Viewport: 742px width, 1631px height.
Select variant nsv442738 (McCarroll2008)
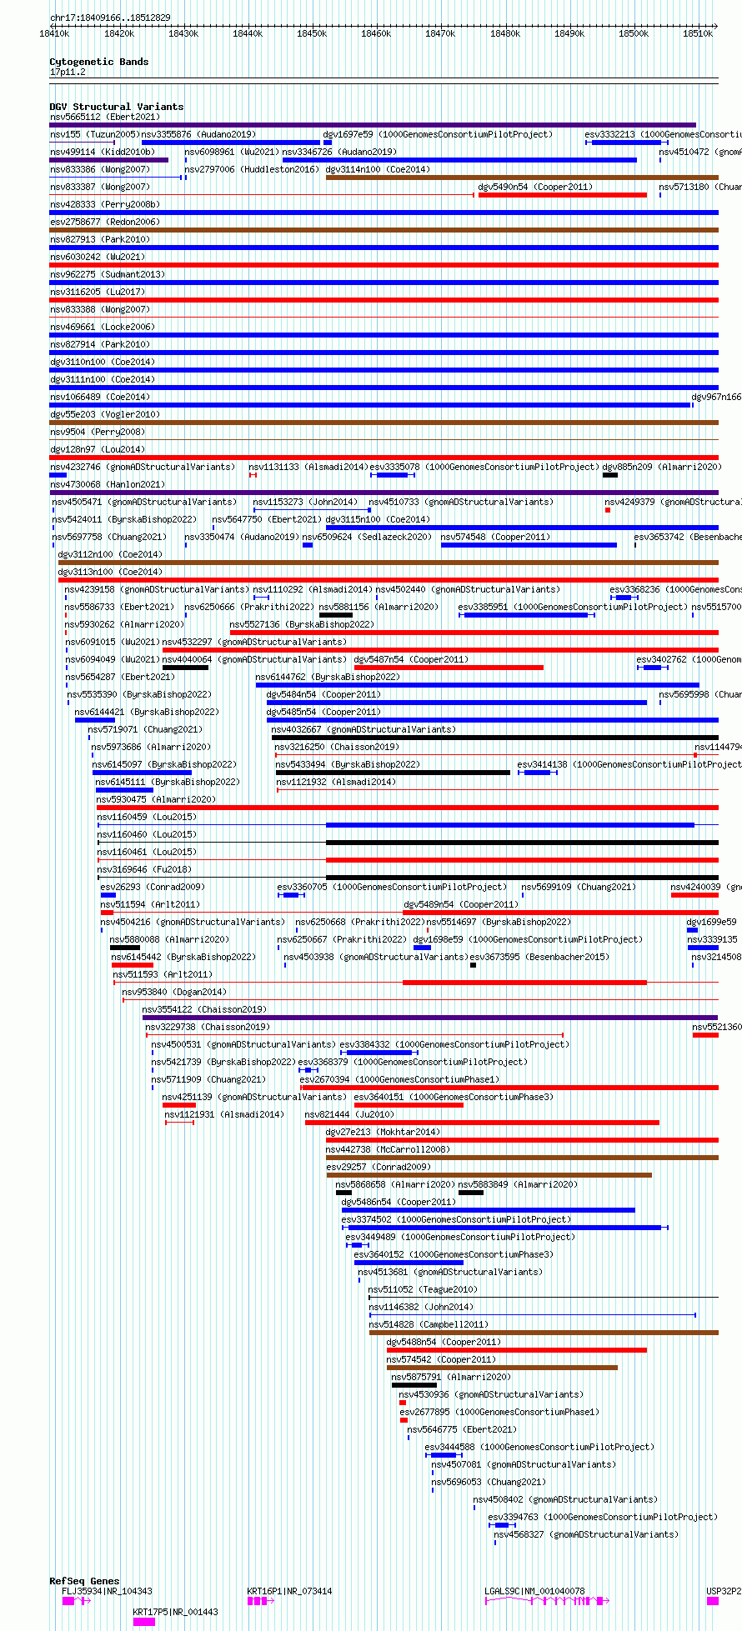[x=388, y=1149]
